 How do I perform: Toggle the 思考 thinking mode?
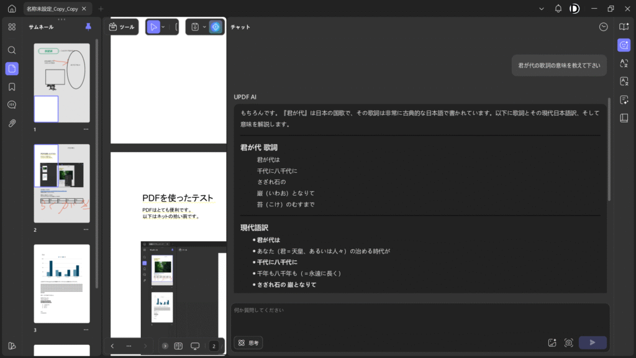tap(248, 342)
